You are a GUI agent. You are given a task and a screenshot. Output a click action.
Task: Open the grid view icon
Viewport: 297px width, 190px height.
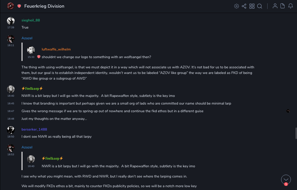click(252, 6)
